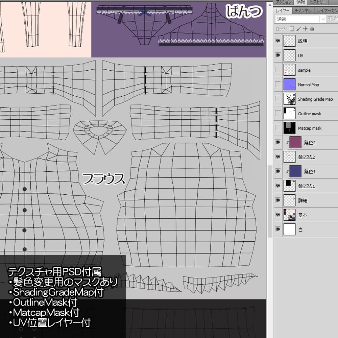Image resolution: width=338 pixels, height=338 pixels.
Task: Select the Shading Grade Map layer thumbnail
Action: click(x=289, y=99)
